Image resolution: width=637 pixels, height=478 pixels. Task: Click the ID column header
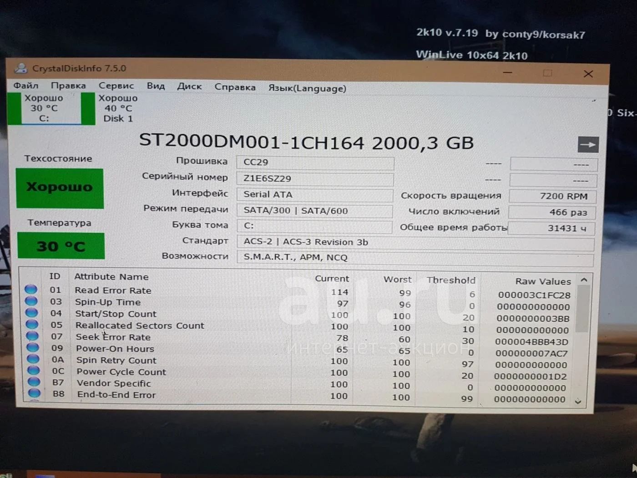coord(55,276)
